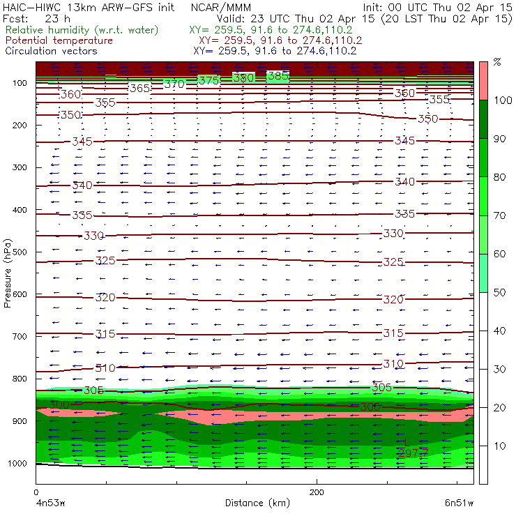Click the 'Valid: 23 UTC Thu 02 Apr 15' text
The width and height of the screenshot is (516, 516).
(296, 19)
